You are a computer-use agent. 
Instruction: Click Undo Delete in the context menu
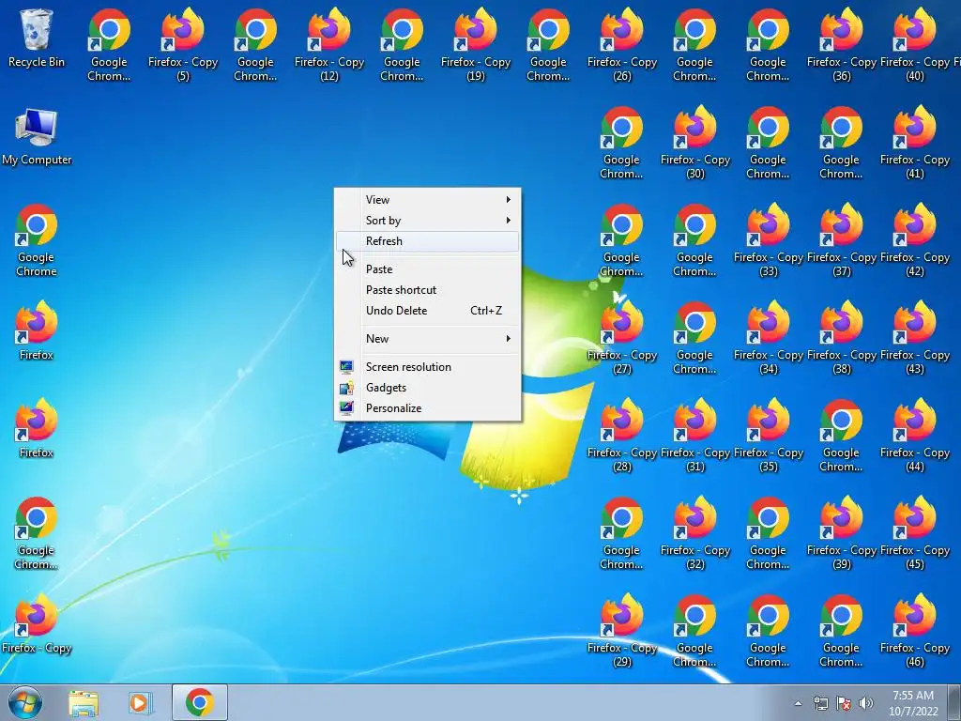[428, 311]
